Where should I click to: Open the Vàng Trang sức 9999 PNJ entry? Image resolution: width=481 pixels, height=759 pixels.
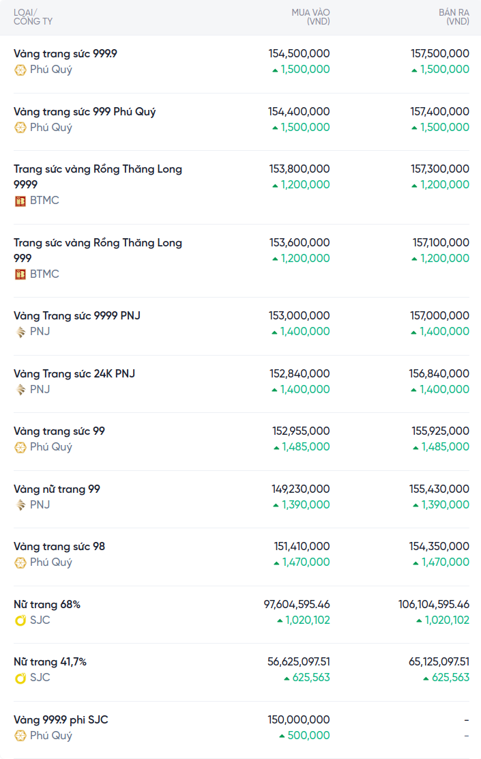(x=77, y=316)
